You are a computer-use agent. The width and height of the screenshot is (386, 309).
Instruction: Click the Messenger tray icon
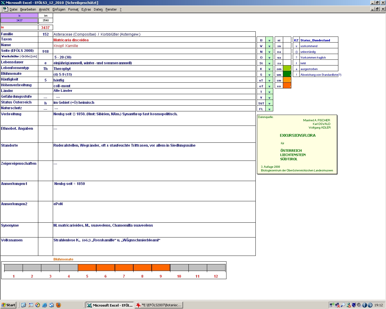tap(348, 305)
